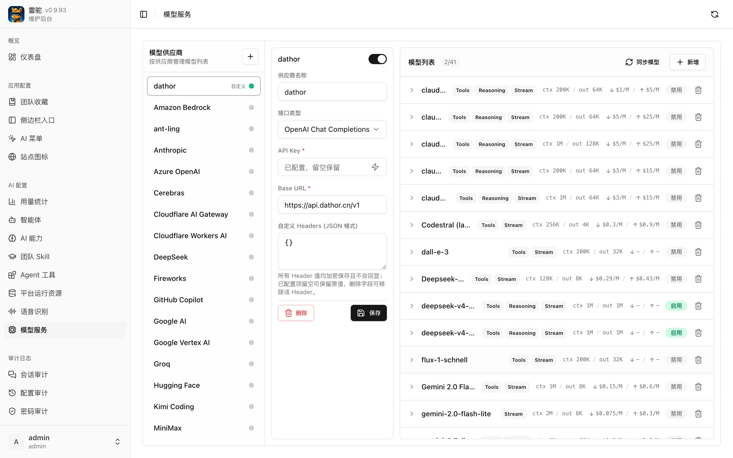Click the 团队 Skill graduation cap icon

tap(12, 256)
